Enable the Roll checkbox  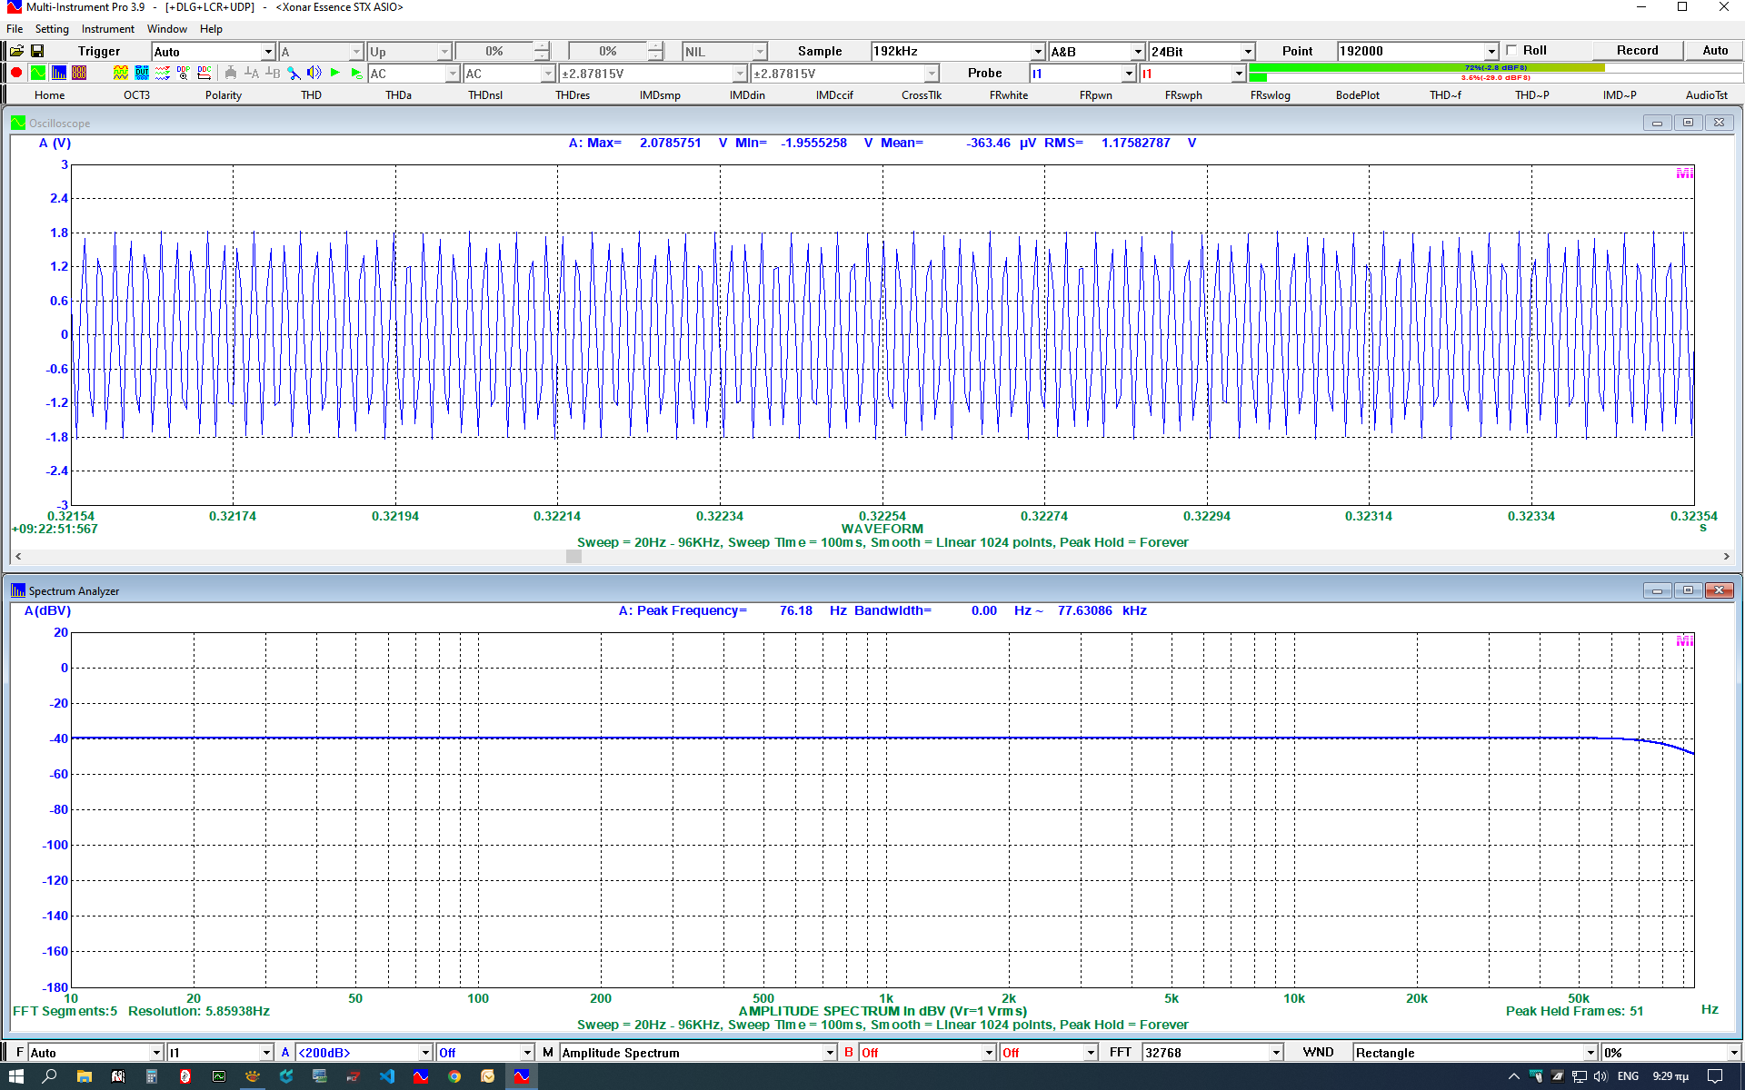point(1511,51)
